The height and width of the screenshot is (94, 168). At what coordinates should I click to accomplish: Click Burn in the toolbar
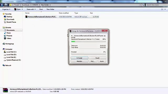(x=41, y=9)
